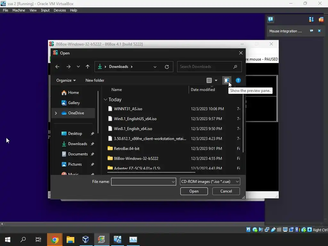Open the help icon in the Open dialog

coord(238,80)
